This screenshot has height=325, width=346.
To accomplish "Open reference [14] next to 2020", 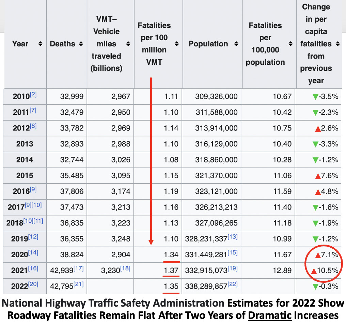I will pyautogui.click(x=34, y=253).
